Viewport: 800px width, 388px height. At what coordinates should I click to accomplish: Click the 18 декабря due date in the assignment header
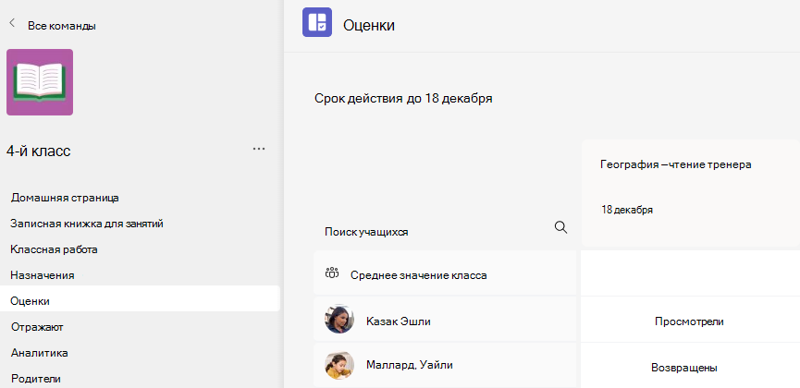[x=627, y=210]
